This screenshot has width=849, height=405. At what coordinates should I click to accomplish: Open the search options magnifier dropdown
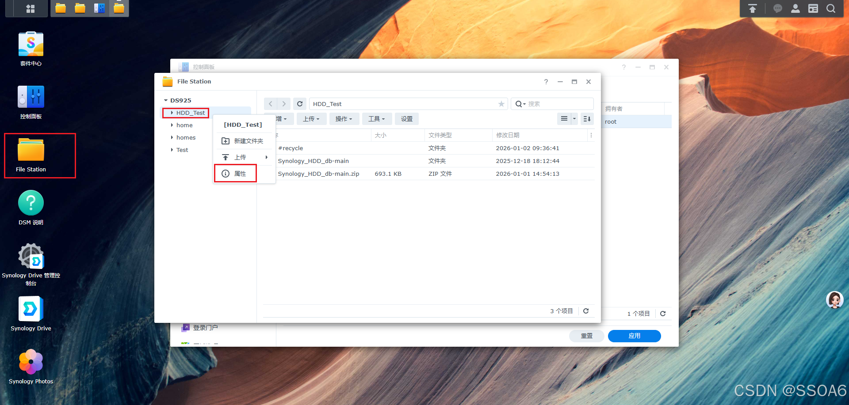click(x=520, y=104)
